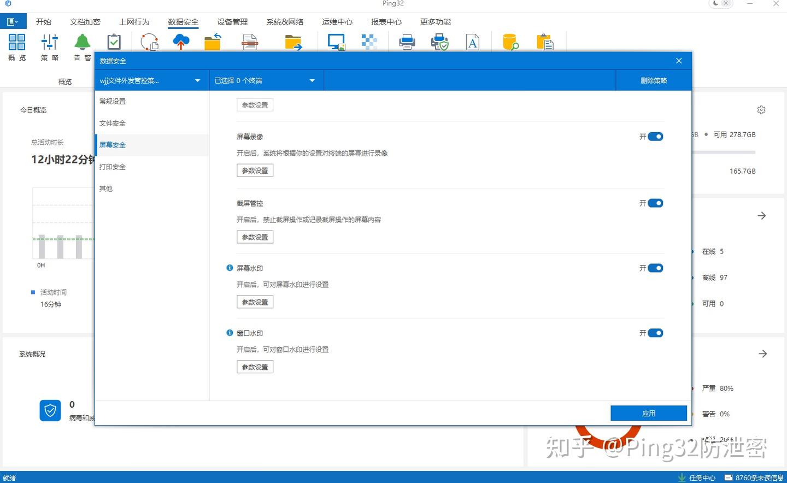
Task: Switch to the 打印安全 tab
Action: pyautogui.click(x=112, y=167)
